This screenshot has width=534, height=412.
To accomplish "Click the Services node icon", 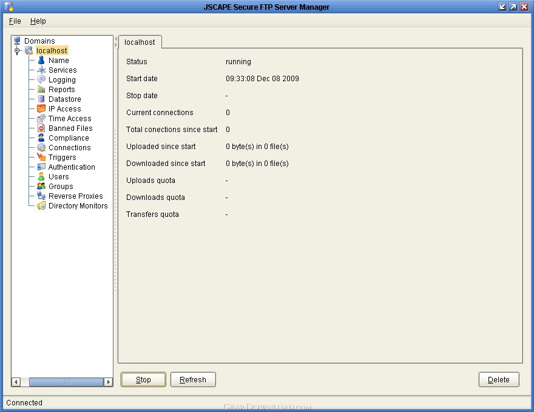I will (41, 70).
